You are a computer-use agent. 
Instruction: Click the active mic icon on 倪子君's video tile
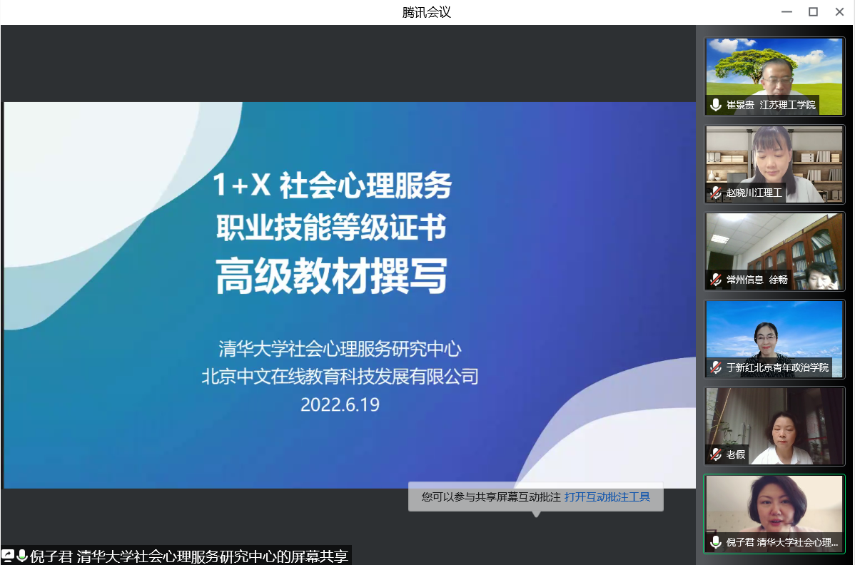coord(715,542)
